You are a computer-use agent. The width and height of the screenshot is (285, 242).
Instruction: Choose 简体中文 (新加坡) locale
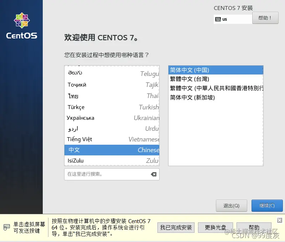216,97
